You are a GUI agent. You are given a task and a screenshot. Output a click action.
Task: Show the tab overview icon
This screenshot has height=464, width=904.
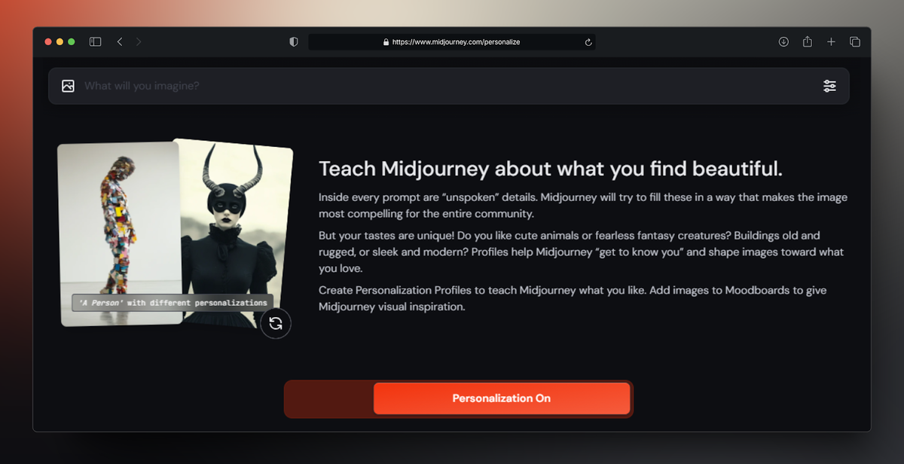[855, 42]
